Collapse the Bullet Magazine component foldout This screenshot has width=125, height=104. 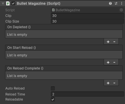point(3,4)
